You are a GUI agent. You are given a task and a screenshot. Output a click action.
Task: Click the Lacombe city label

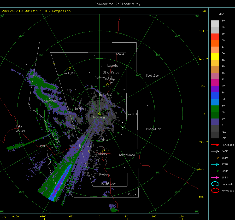point(113,66)
